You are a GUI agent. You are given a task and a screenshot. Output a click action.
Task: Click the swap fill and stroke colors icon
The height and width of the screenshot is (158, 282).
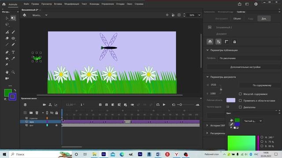(15, 90)
